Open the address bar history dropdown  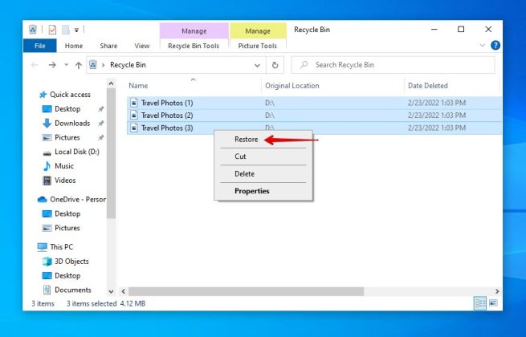pos(257,65)
